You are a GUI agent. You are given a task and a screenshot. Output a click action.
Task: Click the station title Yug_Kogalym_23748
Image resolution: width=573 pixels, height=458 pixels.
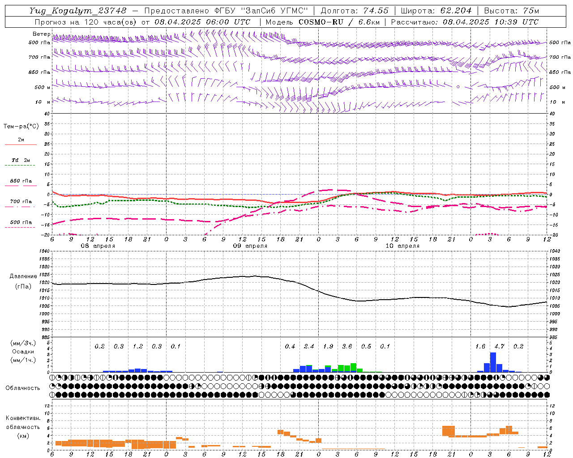[x=78, y=11]
